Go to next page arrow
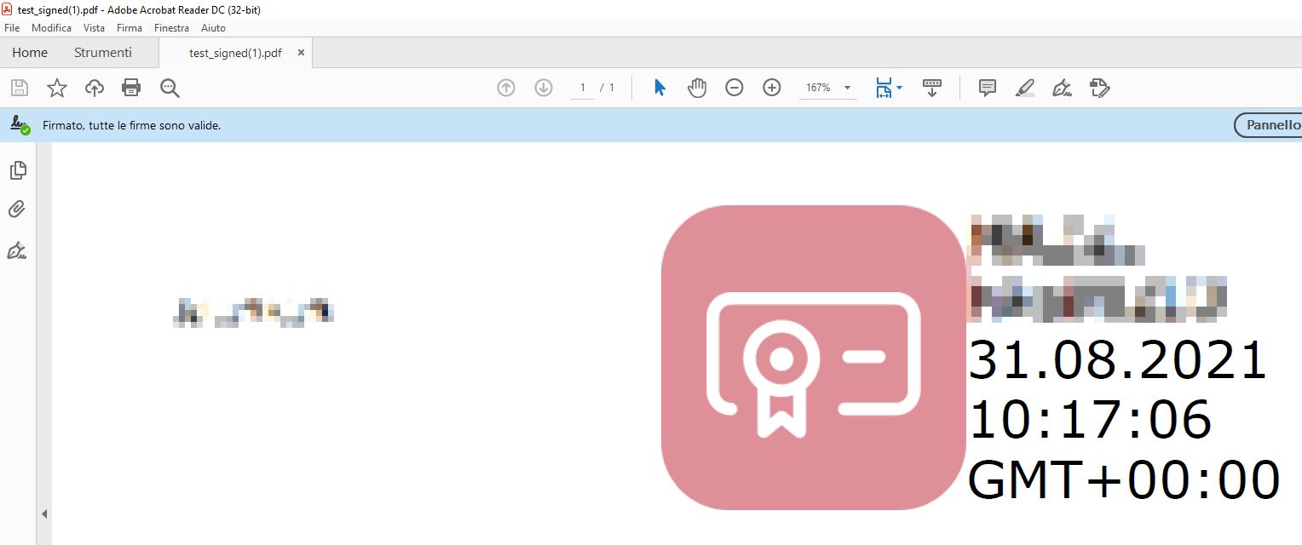This screenshot has height=545, width=1302. tap(544, 88)
